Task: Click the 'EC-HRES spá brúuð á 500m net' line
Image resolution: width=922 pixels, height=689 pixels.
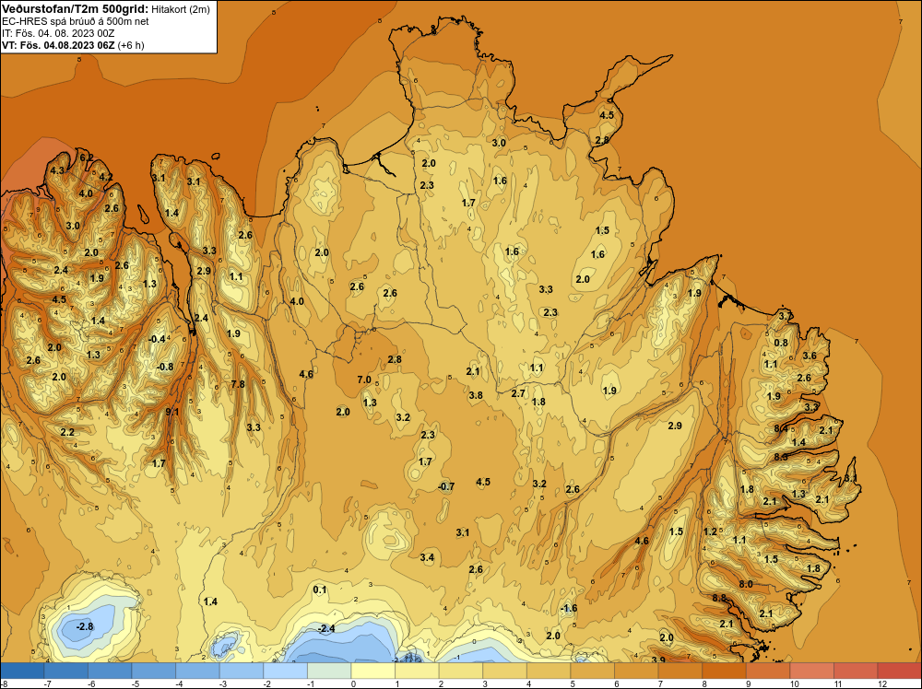Action: point(76,21)
